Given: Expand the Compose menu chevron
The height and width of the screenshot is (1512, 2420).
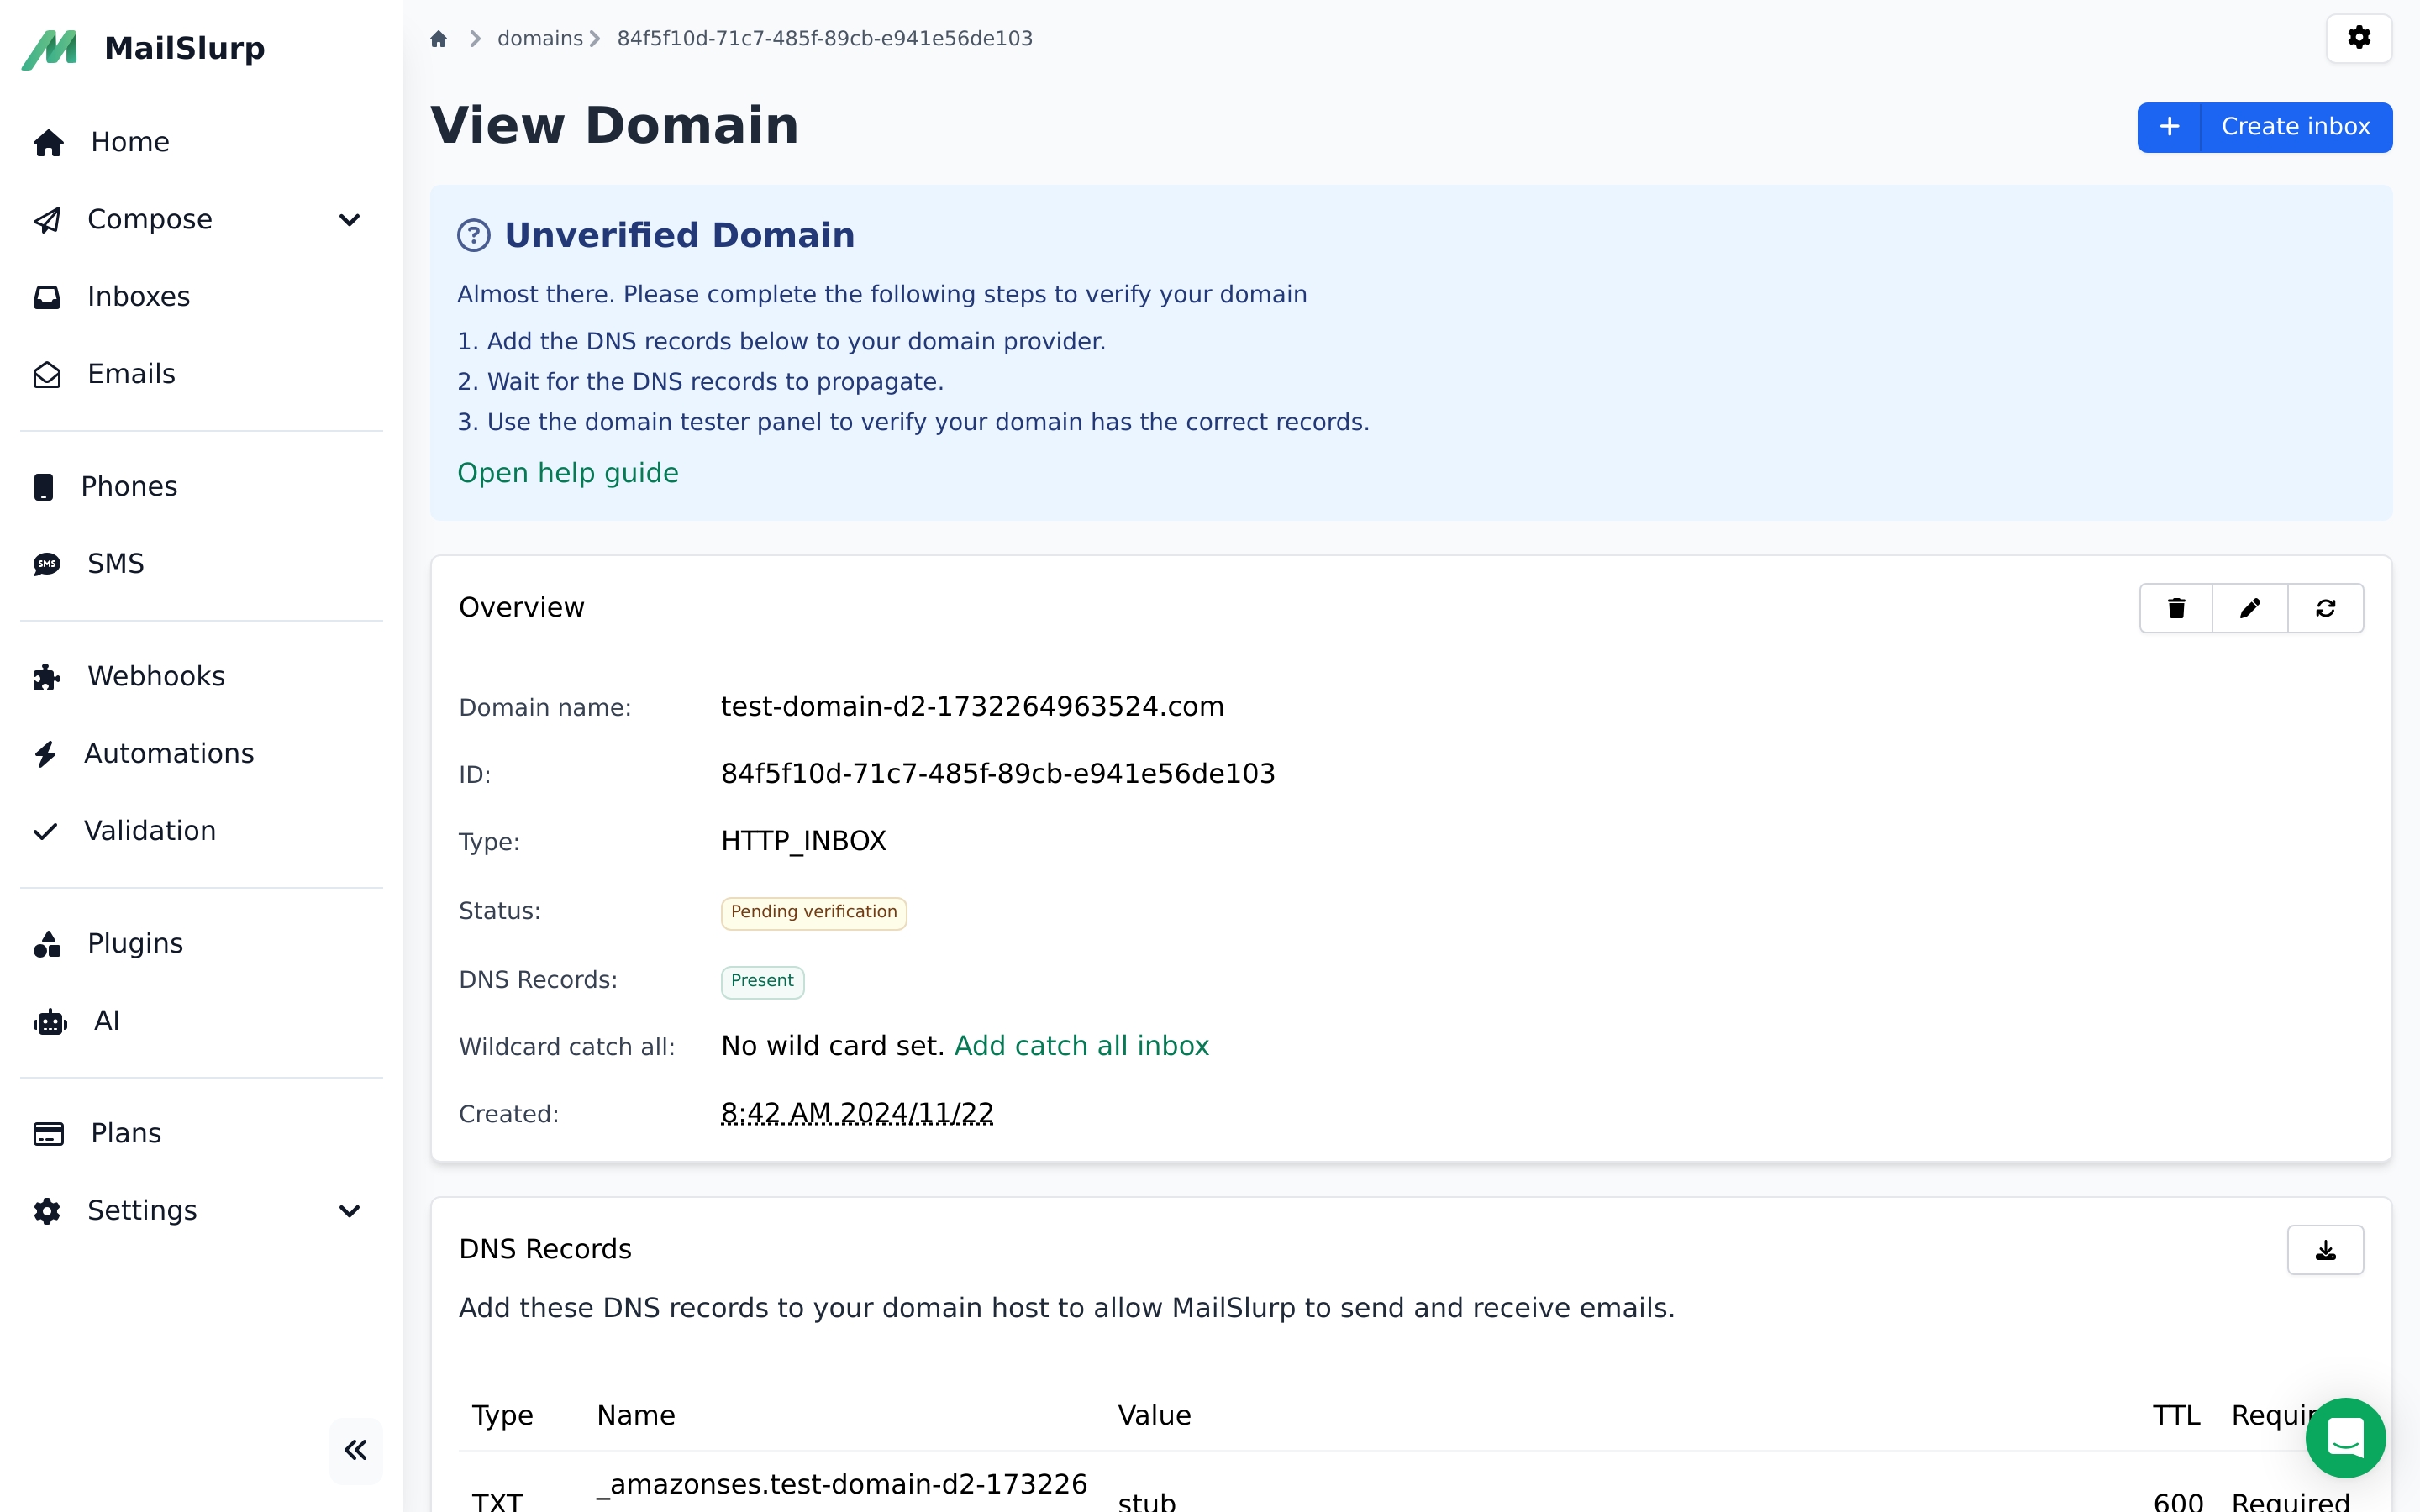Looking at the screenshot, I should [350, 219].
